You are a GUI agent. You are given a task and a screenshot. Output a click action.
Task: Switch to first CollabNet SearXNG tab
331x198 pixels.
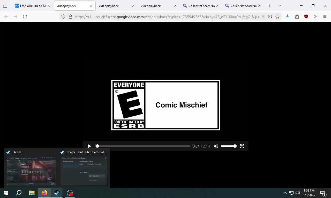(200, 6)
